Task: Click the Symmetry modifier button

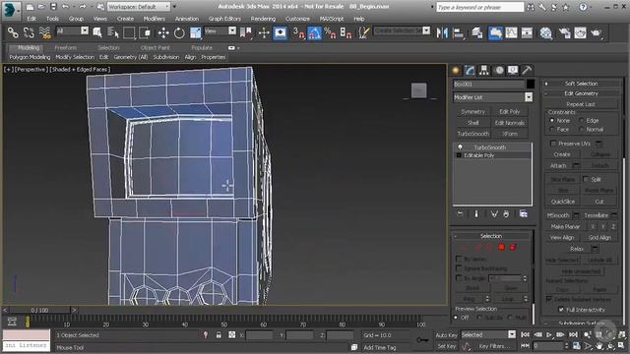Action: (x=472, y=111)
